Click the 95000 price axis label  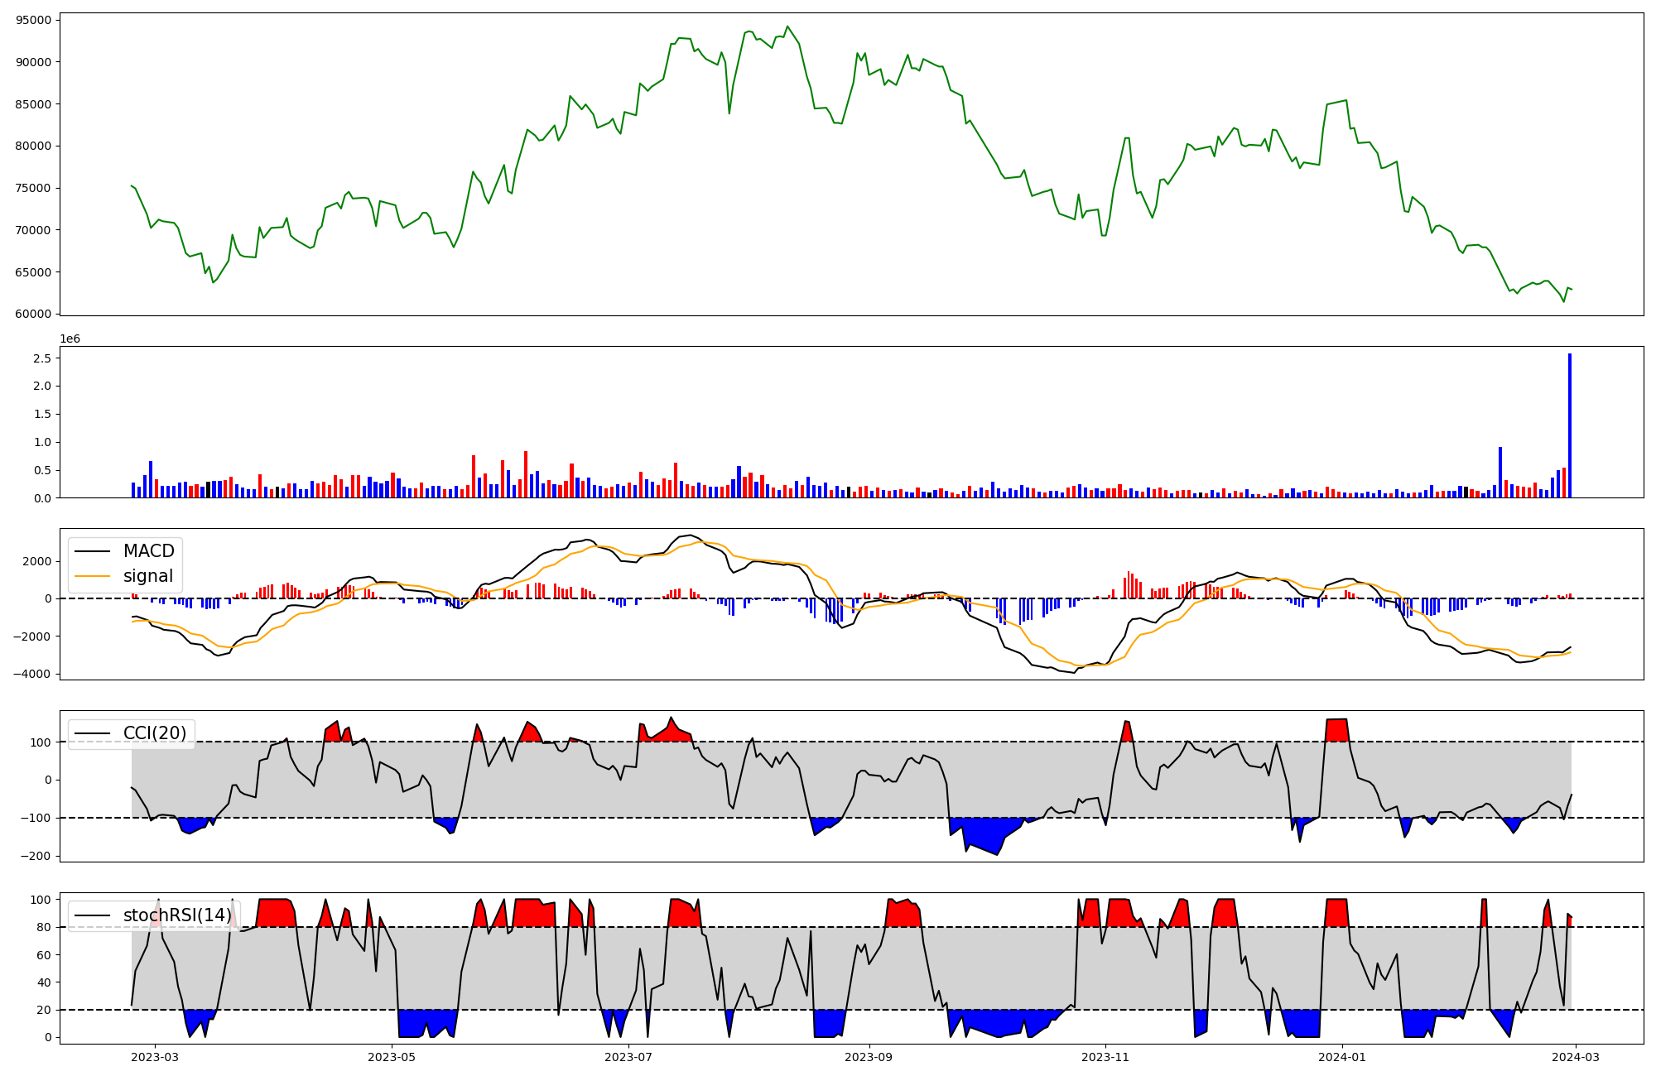33,20
